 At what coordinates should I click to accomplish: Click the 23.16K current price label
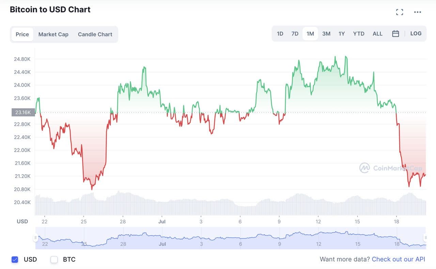coord(23,112)
